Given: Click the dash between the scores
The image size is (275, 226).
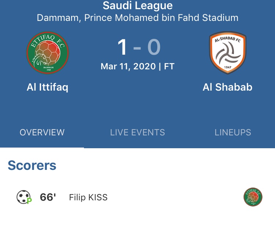Looking at the screenshot, I should pos(137,48).
